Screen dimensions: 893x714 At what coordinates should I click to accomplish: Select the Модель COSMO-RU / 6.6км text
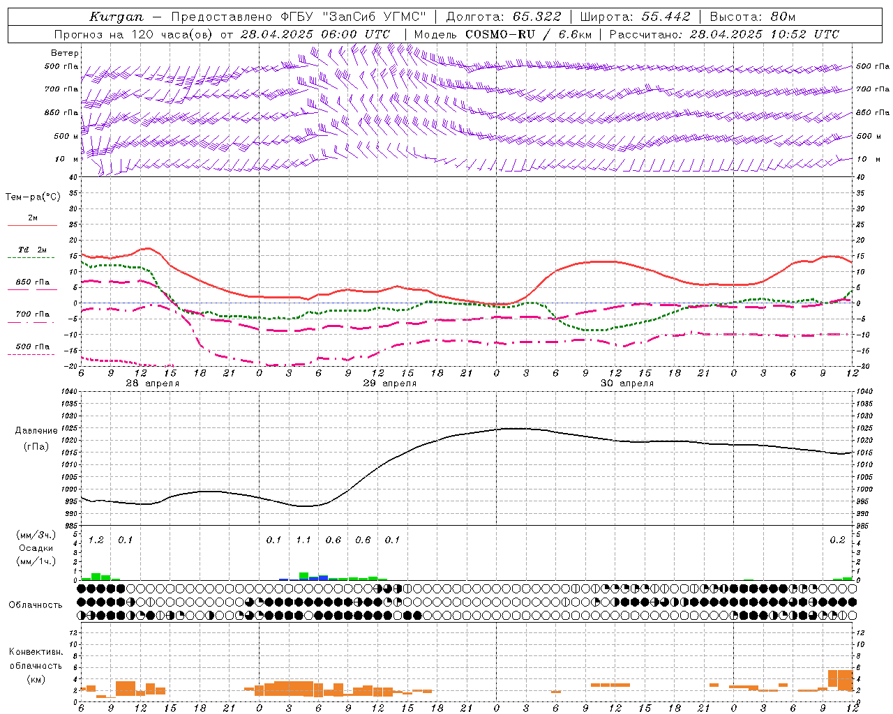click(x=502, y=34)
